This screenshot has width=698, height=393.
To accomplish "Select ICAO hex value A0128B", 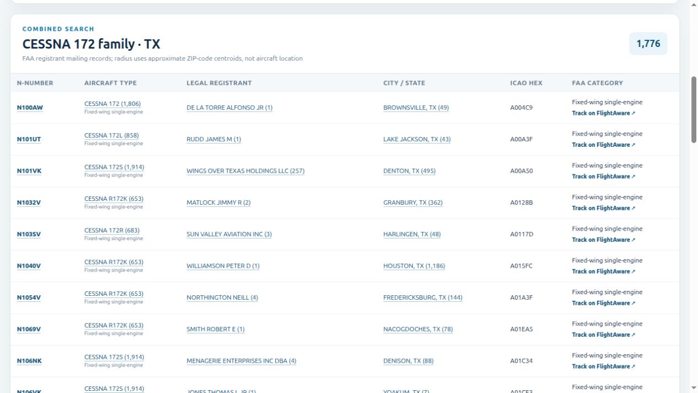I will pos(521,203).
